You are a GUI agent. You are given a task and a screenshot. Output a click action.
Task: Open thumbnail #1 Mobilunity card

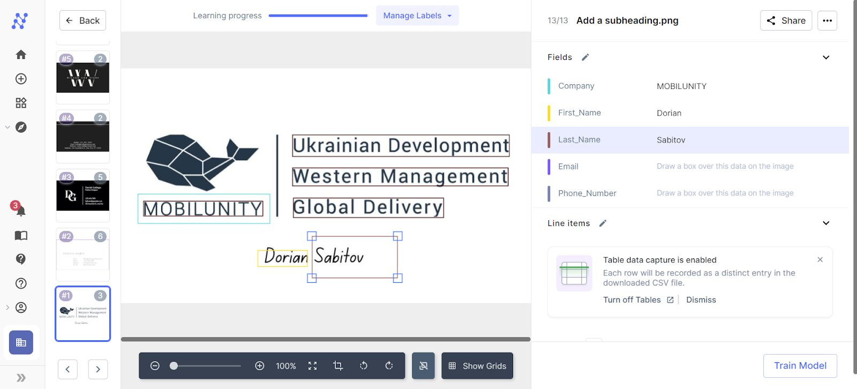coord(83,313)
